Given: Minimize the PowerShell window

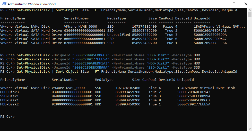Looking at the screenshot, I should coord(222,4).
